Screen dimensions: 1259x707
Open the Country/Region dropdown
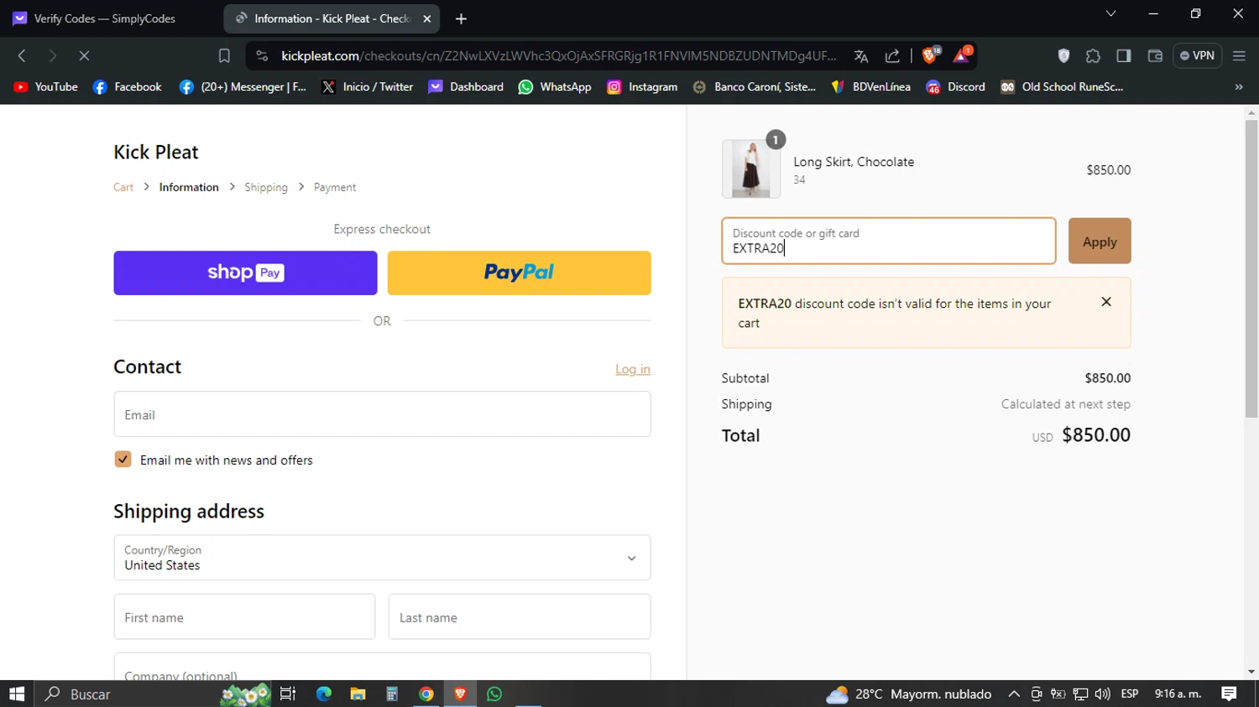(382, 558)
